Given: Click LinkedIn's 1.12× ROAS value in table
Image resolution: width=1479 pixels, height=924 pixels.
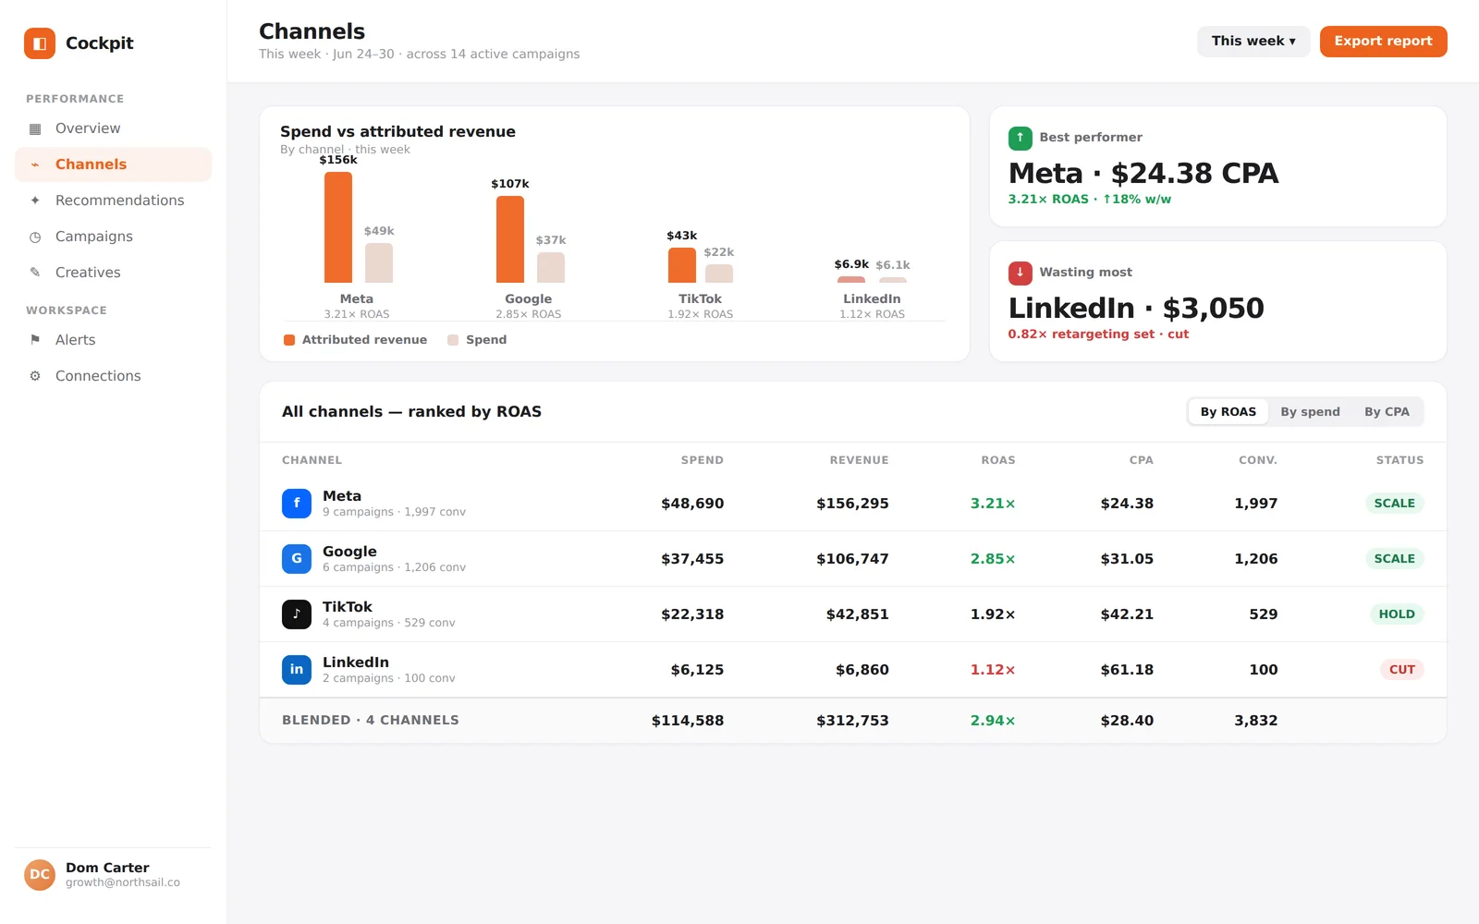Looking at the screenshot, I should click(x=993, y=670).
